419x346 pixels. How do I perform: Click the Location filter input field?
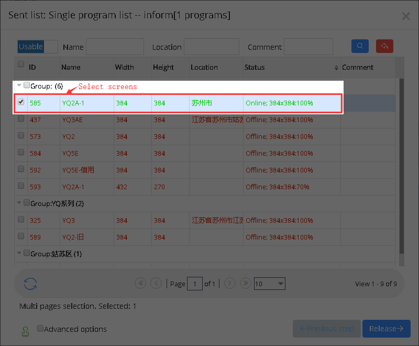(212, 47)
